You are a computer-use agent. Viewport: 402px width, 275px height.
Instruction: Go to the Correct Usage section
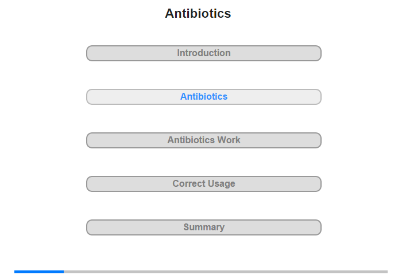[x=203, y=184]
